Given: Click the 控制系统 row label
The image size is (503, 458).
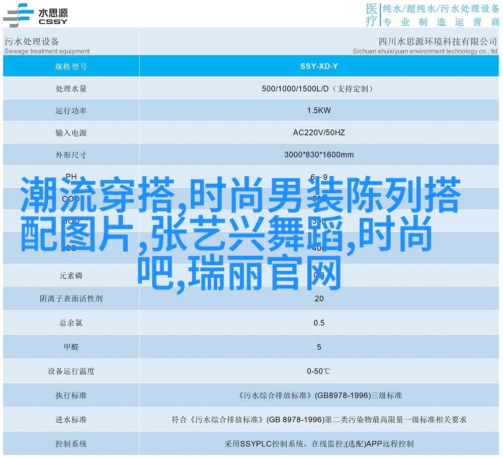Looking at the screenshot, I should click(x=71, y=444).
